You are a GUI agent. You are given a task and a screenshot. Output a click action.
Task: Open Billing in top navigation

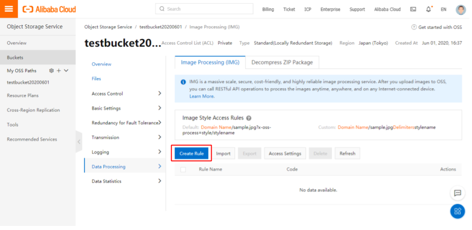[268, 9]
